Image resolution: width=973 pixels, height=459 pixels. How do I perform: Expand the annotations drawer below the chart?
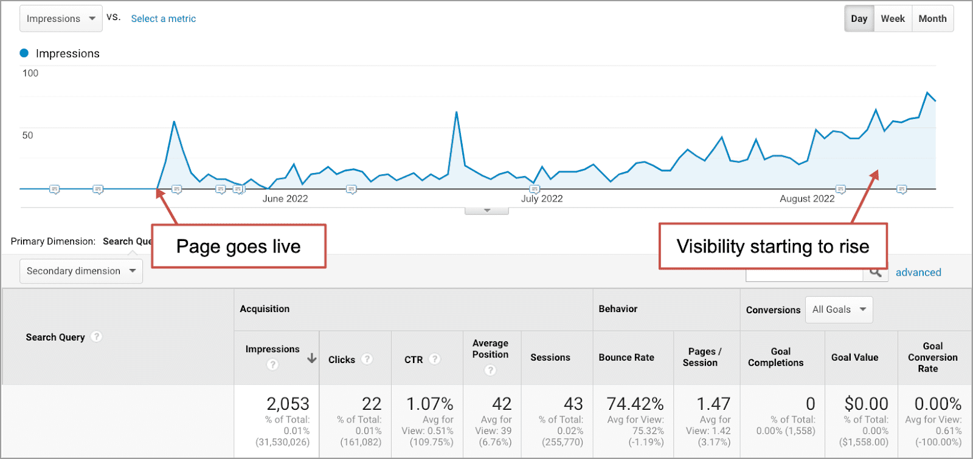486,211
